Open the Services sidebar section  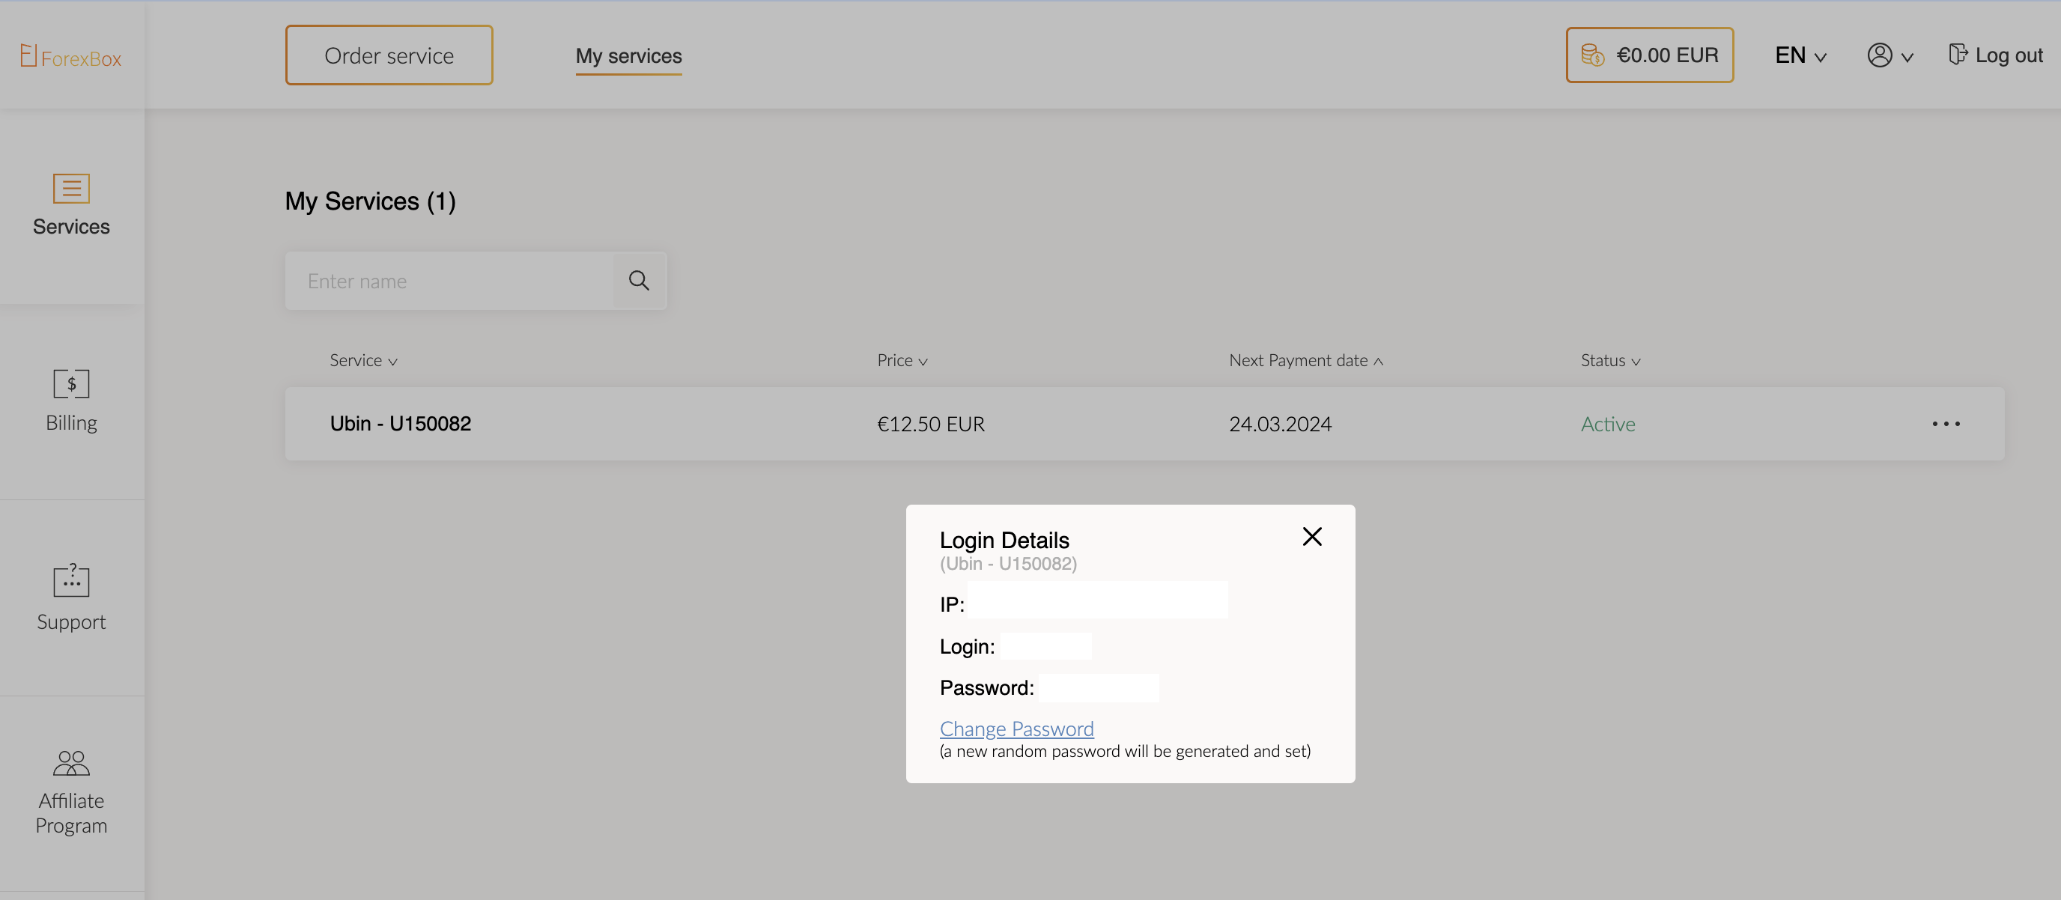[71, 205]
